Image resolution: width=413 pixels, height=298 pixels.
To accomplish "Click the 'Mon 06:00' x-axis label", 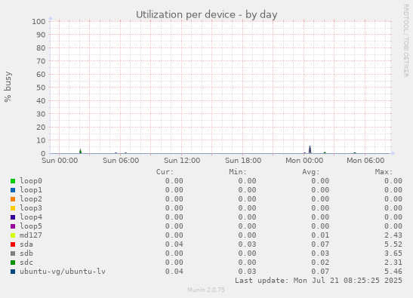I will pos(365,161).
